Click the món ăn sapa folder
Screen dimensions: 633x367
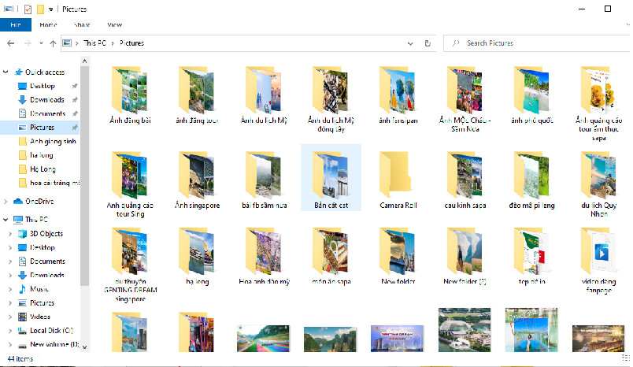tap(331, 257)
